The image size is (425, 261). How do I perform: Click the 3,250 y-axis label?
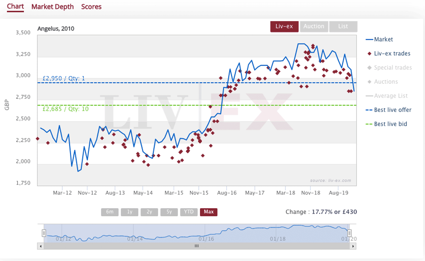pyautogui.click(x=23, y=54)
